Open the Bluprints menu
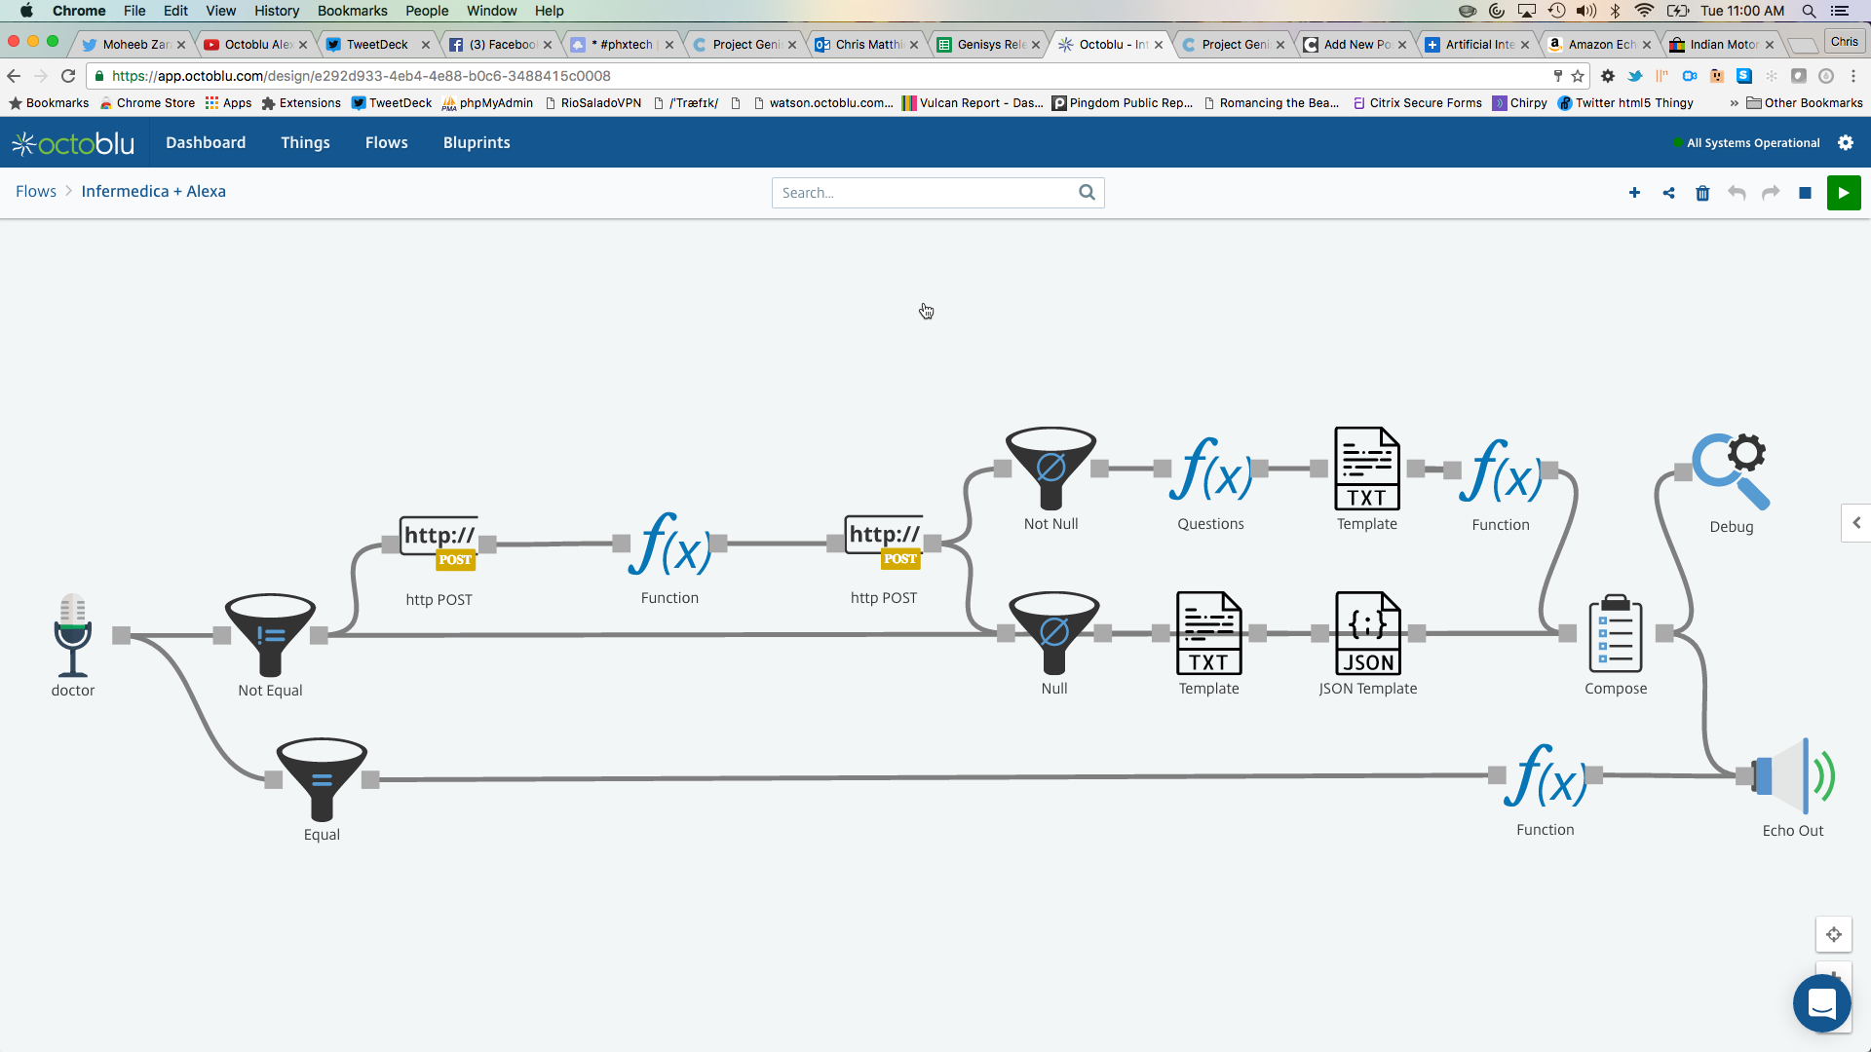Image resolution: width=1871 pixels, height=1052 pixels. 477,142
